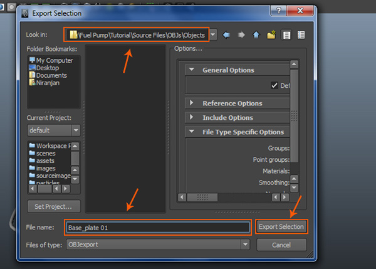The height and width of the screenshot is (269, 376).
Task: Click the File name input field
Action: point(157,227)
